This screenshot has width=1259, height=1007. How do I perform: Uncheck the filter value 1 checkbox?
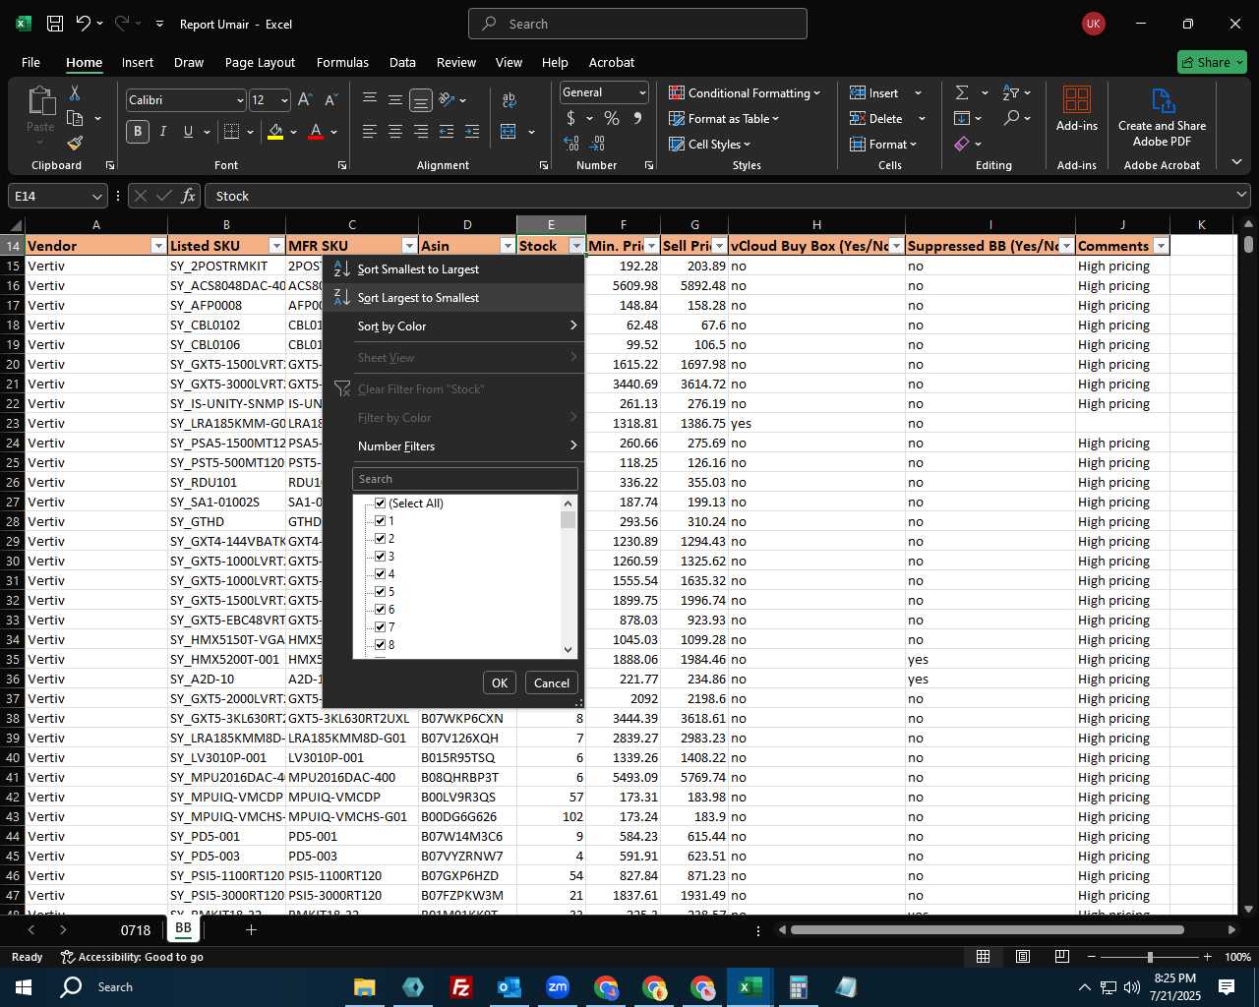[380, 520]
